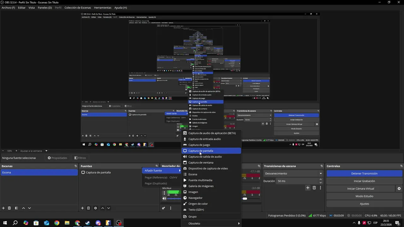
Task: Select Texto (GDI+) source
Action: click(x=211, y=210)
